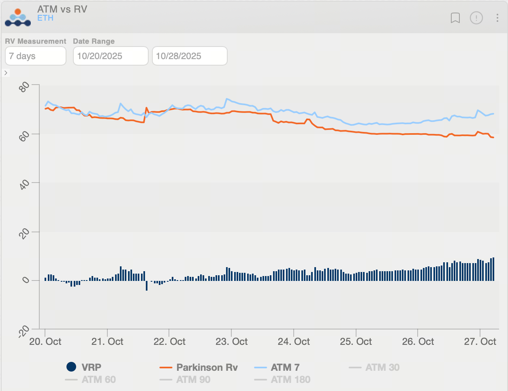Click the 26. Oct x-axis label
The image size is (508, 391).
418,342
